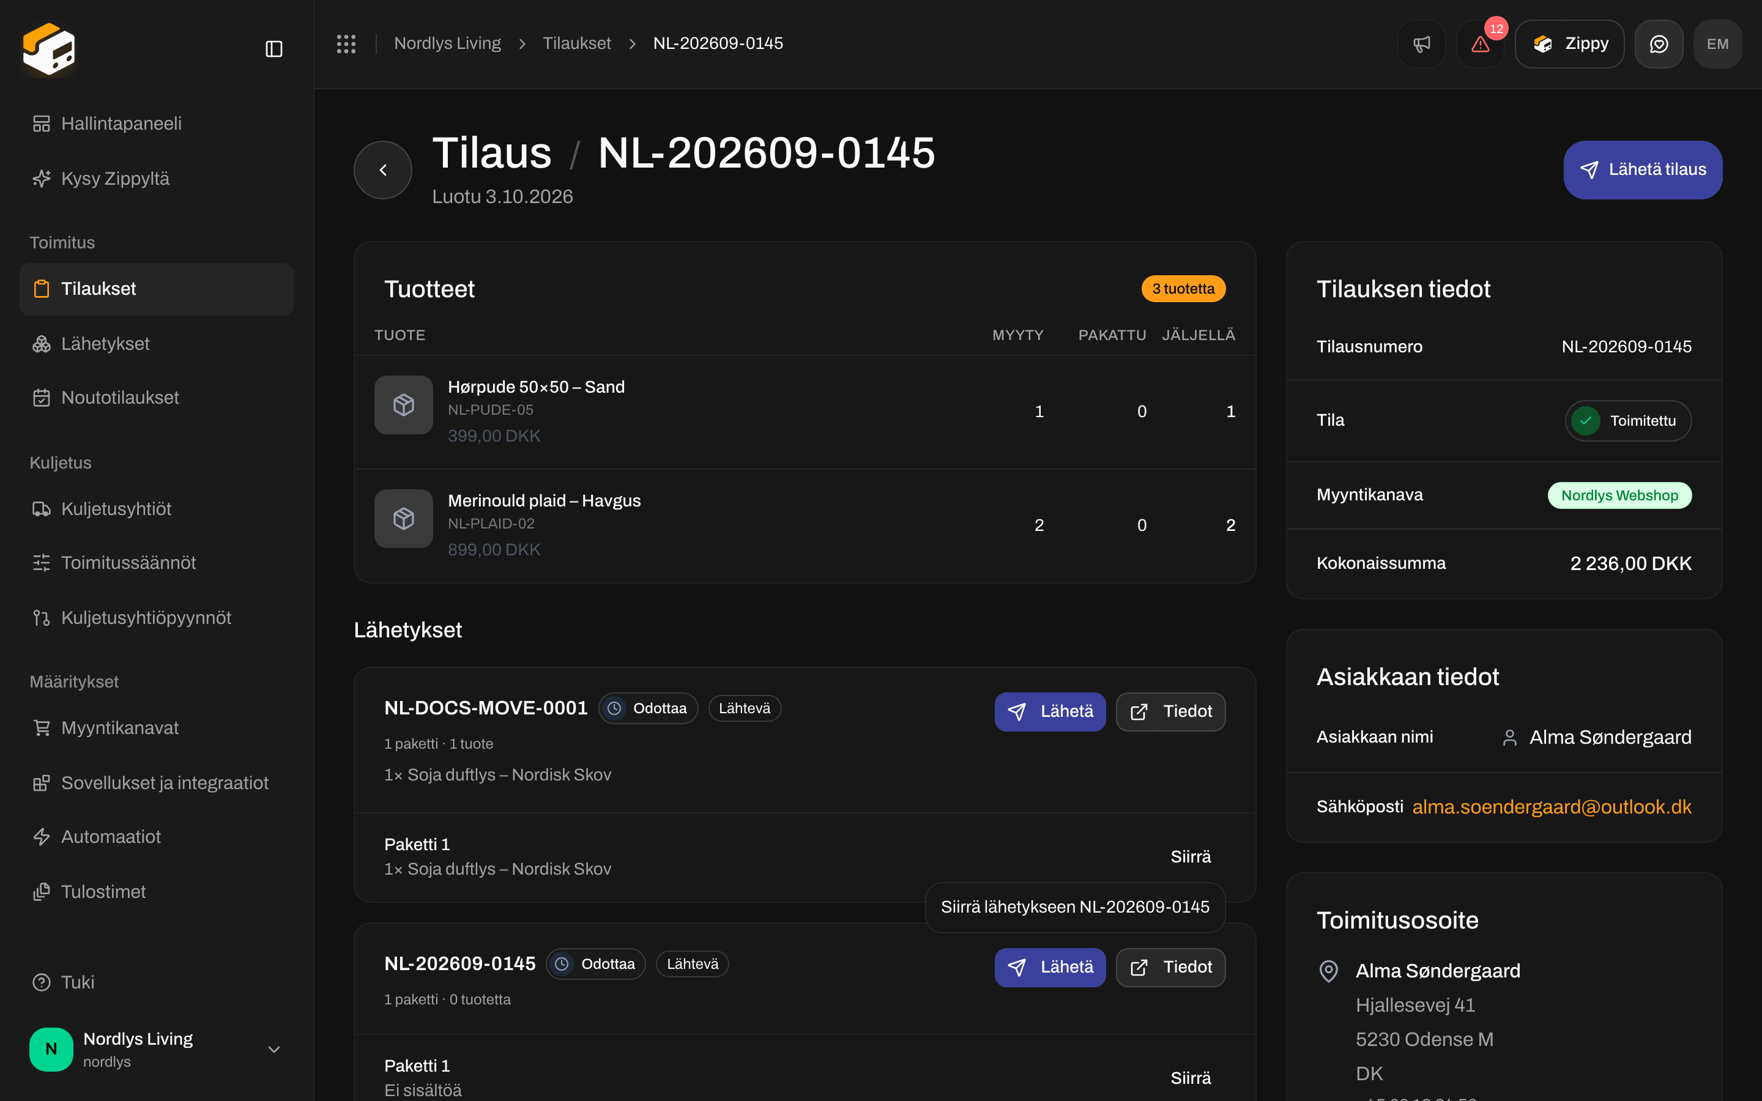This screenshot has width=1762, height=1101.
Task: Open Kuljetusyhtiöt page
Action: (157, 509)
